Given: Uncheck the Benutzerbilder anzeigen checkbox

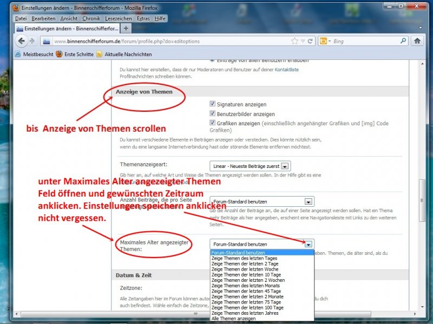Looking at the screenshot, I should (213, 114).
